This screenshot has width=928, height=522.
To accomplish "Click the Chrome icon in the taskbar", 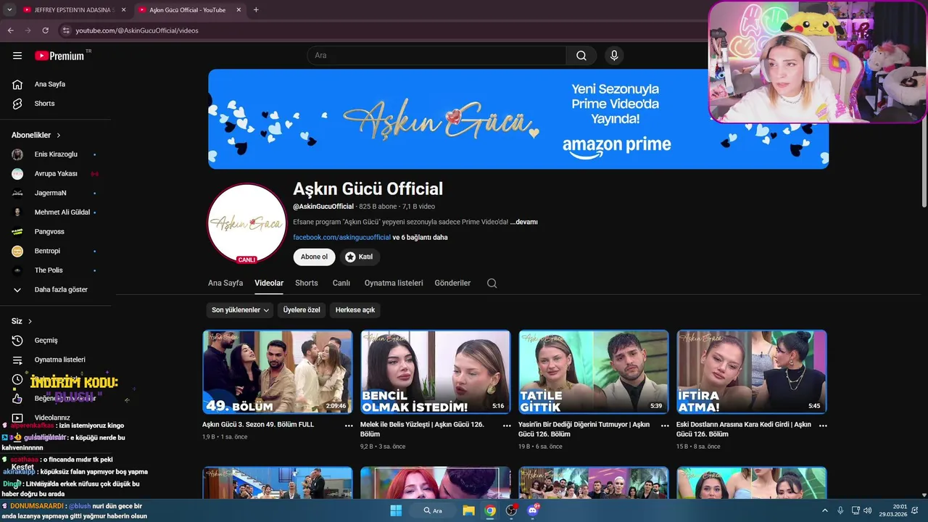I will 491,510.
